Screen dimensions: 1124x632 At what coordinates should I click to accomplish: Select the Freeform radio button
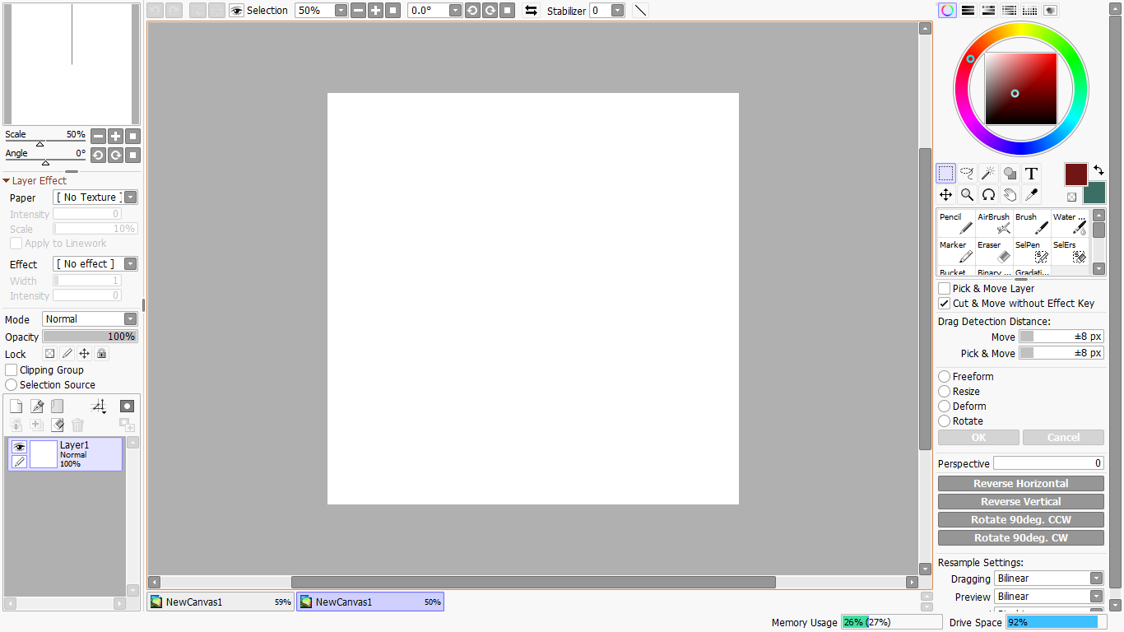click(945, 377)
